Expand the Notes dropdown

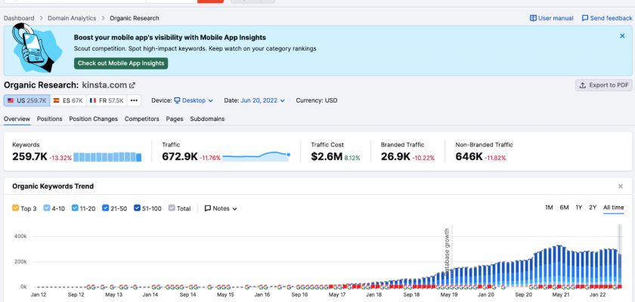click(221, 208)
